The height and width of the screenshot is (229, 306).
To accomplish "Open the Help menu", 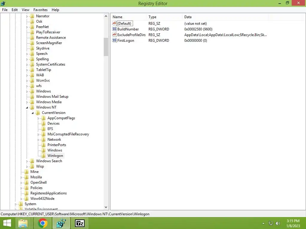I will coord(55,10).
